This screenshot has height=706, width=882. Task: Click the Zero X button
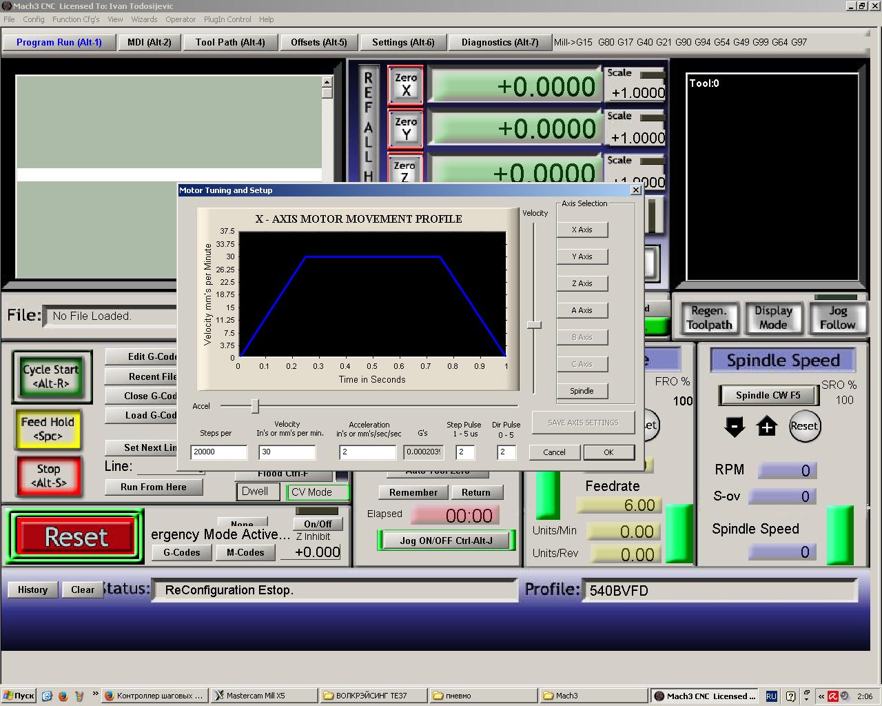click(x=405, y=85)
